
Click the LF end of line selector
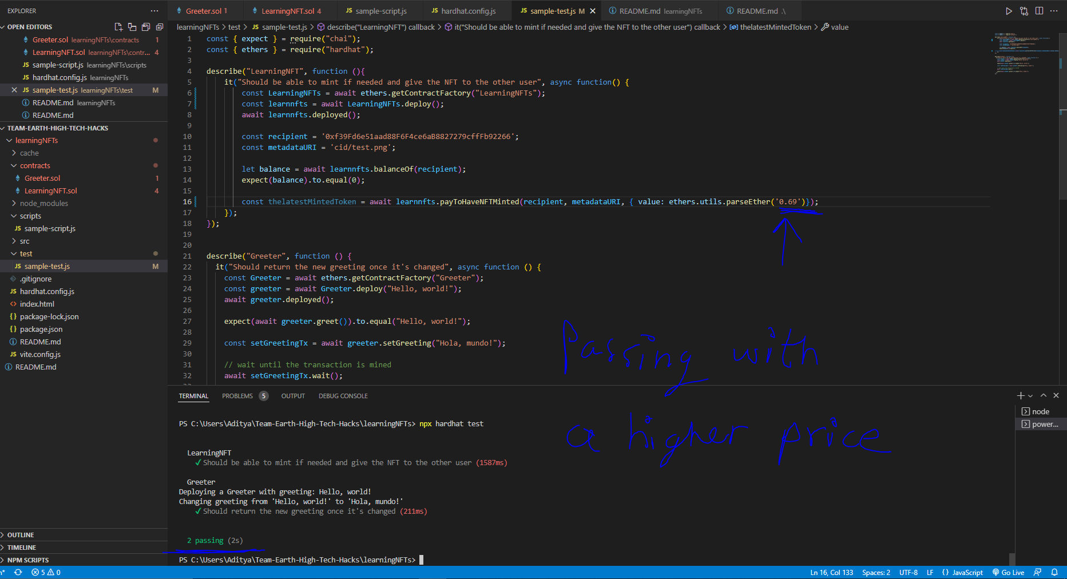pyautogui.click(x=930, y=572)
